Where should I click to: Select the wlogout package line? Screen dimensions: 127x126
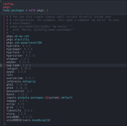[18, 59]
